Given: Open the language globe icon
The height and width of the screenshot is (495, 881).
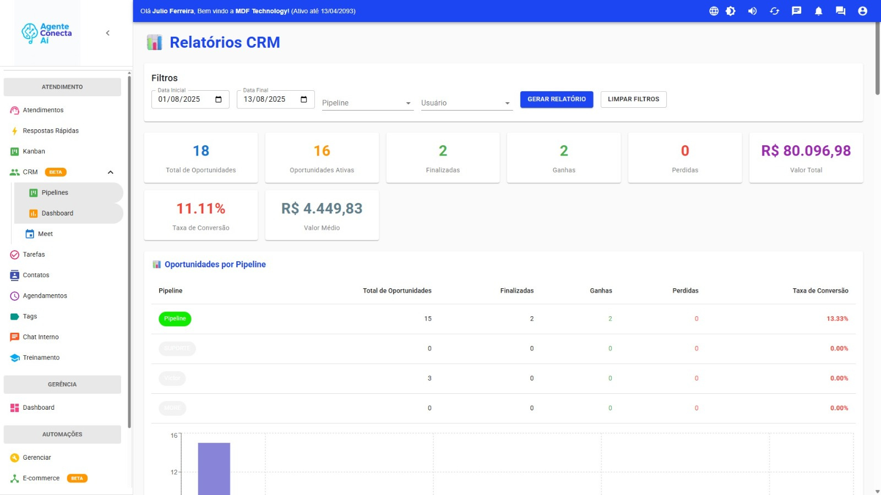Looking at the screenshot, I should click(x=714, y=11).
